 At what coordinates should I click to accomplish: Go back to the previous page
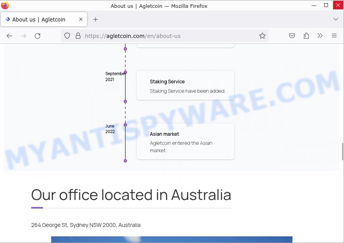click(9, 36)
